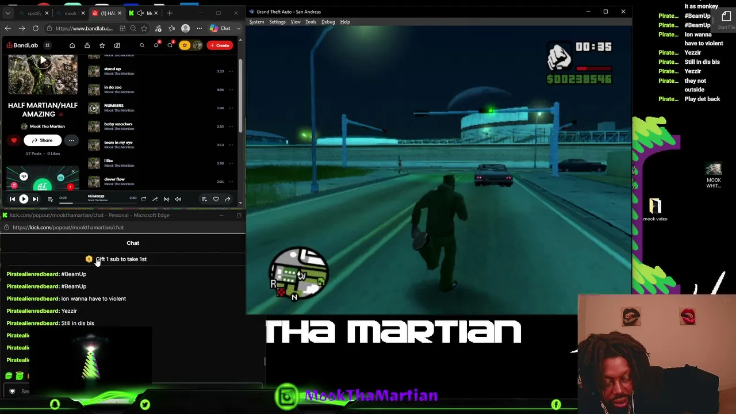Open the View menu in GTA window

coord(296,22)
